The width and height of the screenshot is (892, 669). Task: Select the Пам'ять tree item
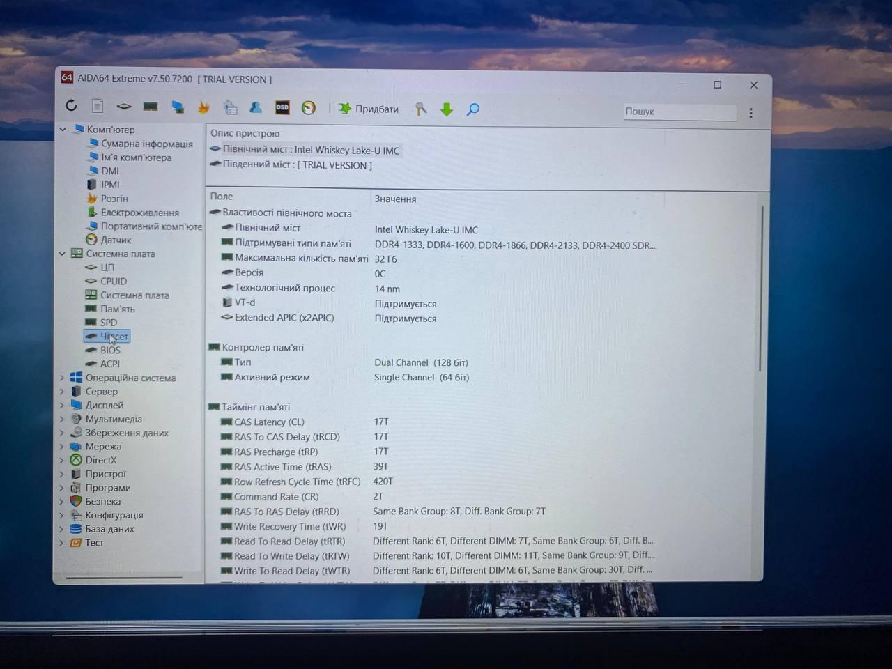click(x=117, y=309)
